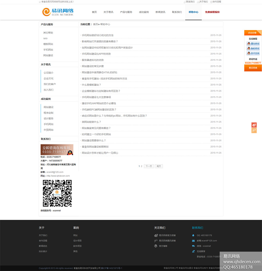Screen dimensions: 262x271
Task: Open sidebar category seo
Action: 45,38
